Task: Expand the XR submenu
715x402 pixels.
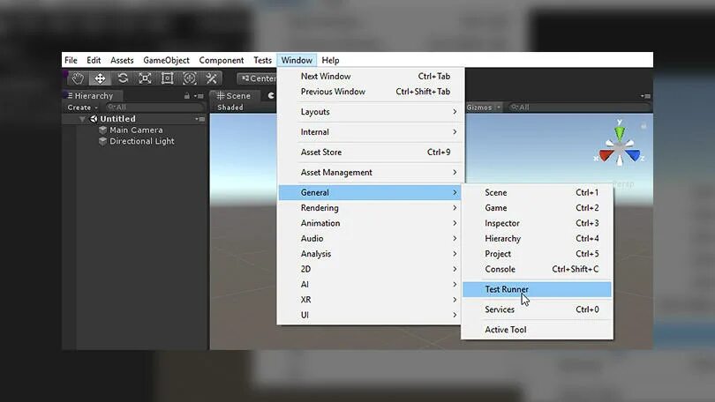Action: (370, 300)
